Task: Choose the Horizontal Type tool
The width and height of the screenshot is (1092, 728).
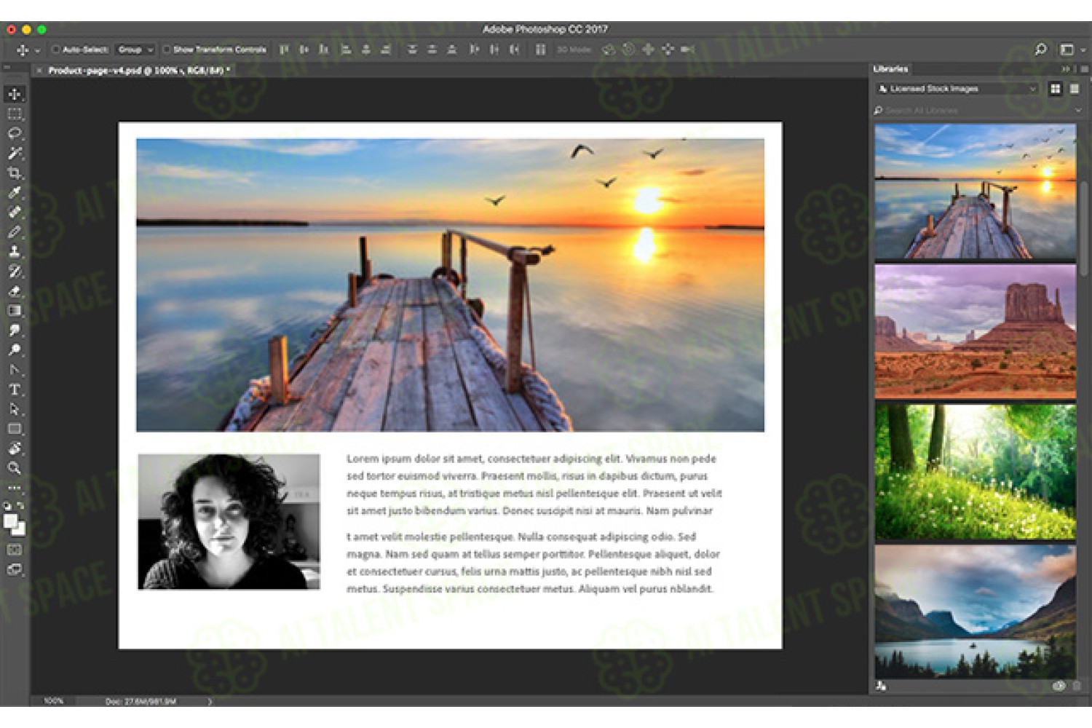Action: pyautogui.click(x=15, y=389)
